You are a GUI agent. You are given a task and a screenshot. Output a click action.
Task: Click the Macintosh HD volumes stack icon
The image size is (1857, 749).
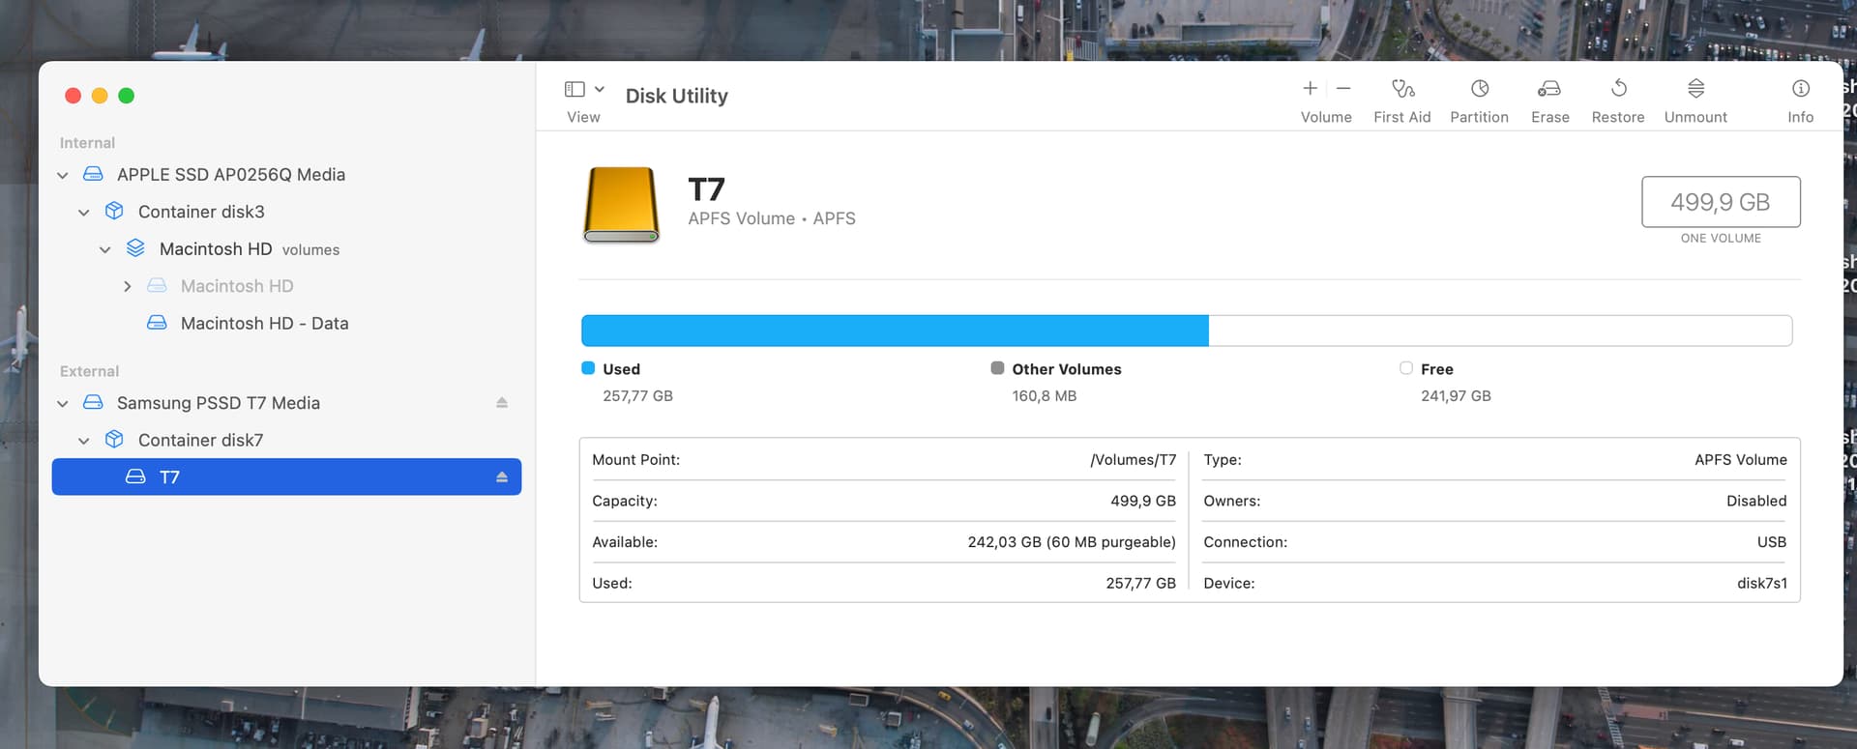[x=135, y=248]
